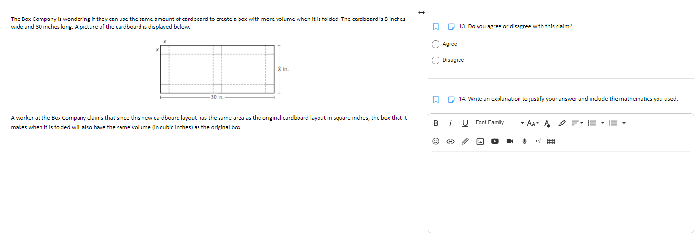This screenshot has width=698, height=248.
Task: Open the Font Family dropdown
Action: point(499,123)
